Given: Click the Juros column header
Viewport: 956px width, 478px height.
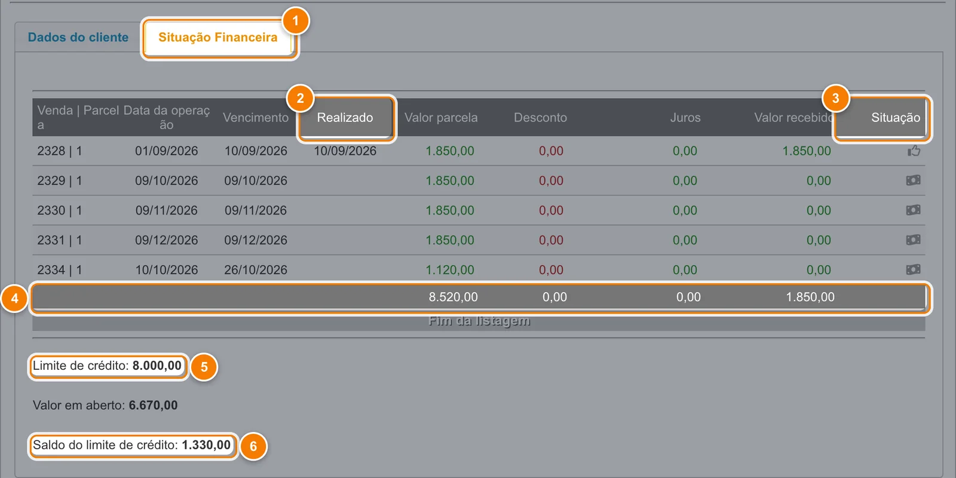Looking at the screenshot, I should pyautogui.click(x=685, y=118).
